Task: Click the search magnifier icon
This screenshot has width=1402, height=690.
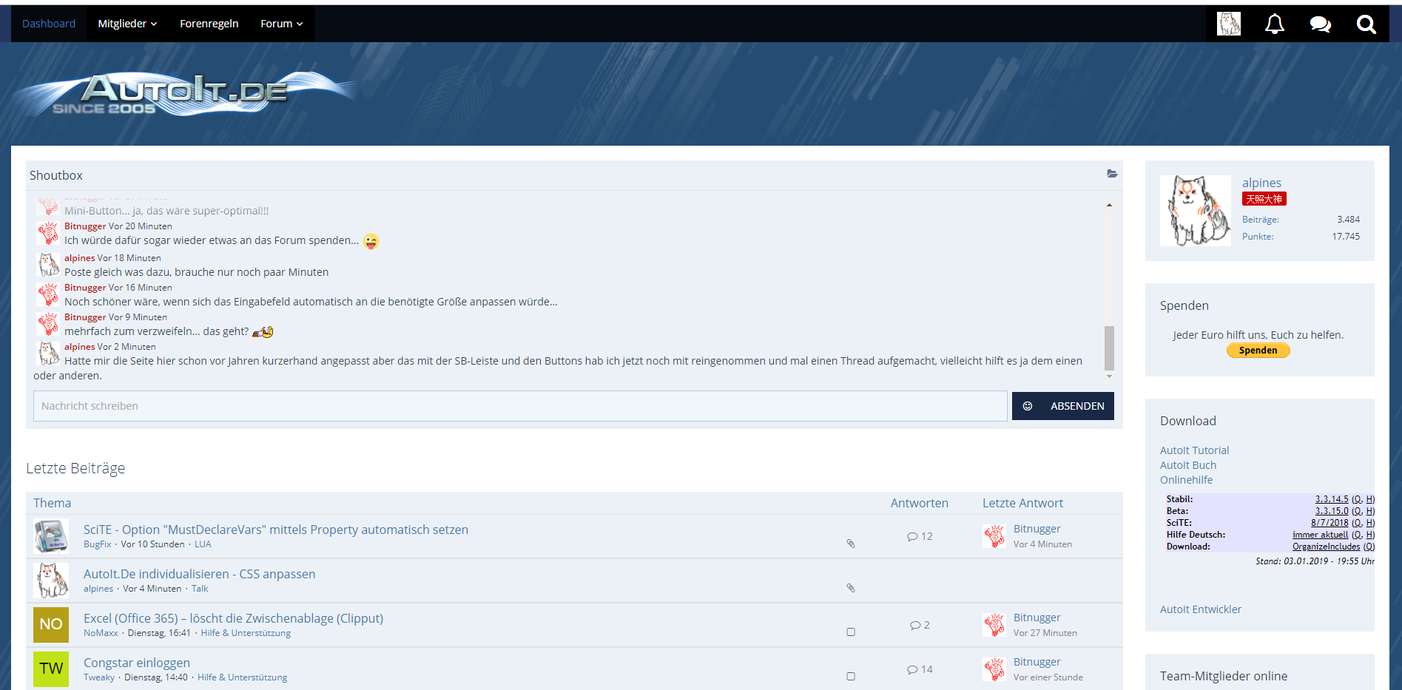Action: (x=1366, y=24)
